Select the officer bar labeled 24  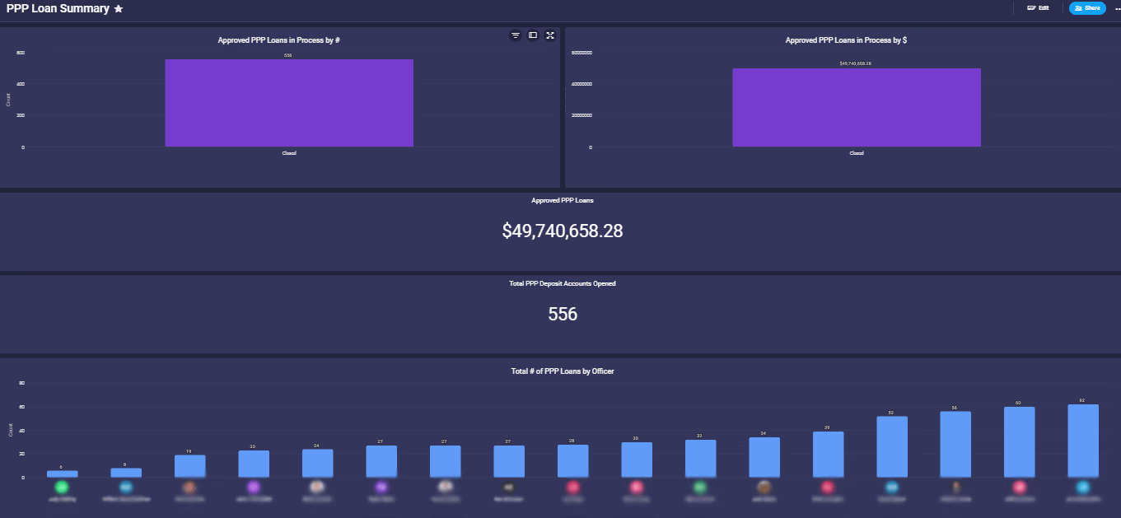[317, 463]
